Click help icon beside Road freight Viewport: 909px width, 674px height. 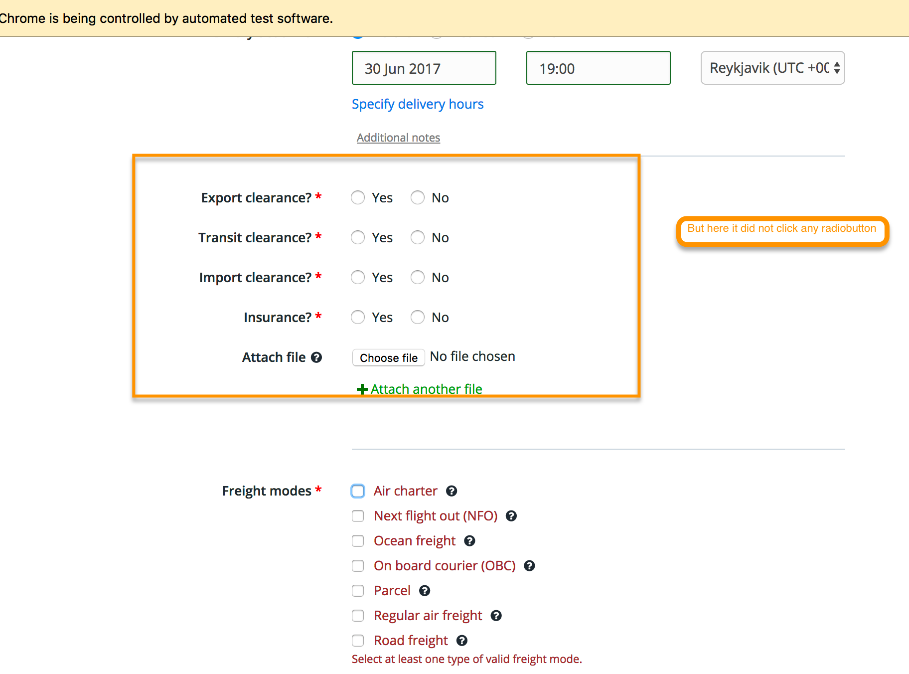click(x=462, y=641)
